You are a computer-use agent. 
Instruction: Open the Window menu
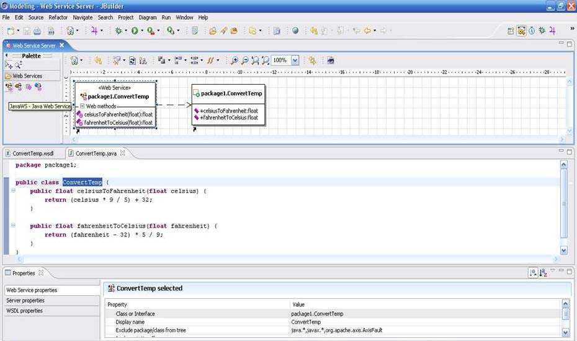184,17
